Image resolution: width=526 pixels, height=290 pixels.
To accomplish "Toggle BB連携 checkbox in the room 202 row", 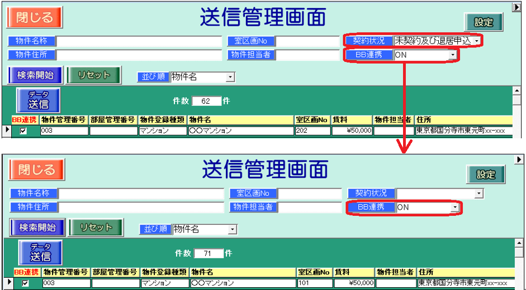I will 23,131.
